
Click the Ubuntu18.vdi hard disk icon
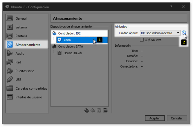(x=59, y=53)
